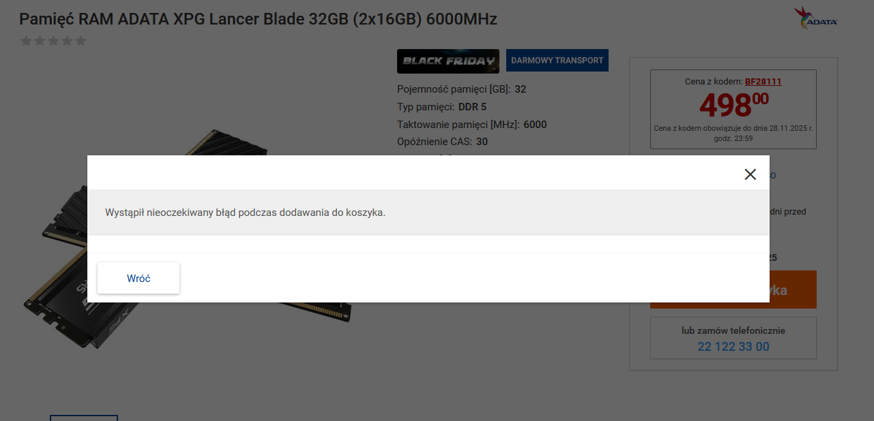The image size is (874, 421).
Task: Click the 498,00 price with code
Action: (x=733, y=105)
